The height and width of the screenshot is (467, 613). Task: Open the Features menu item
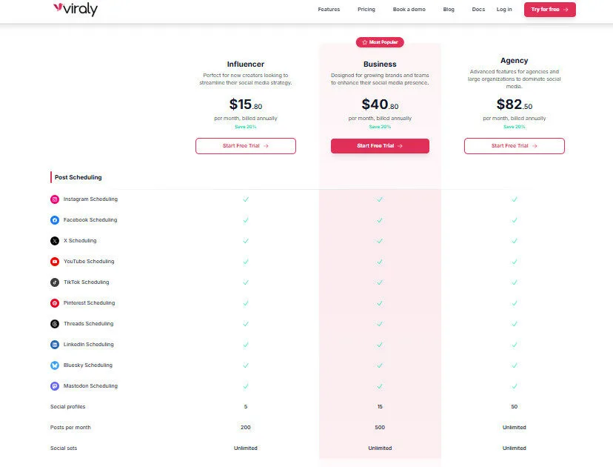329,10
